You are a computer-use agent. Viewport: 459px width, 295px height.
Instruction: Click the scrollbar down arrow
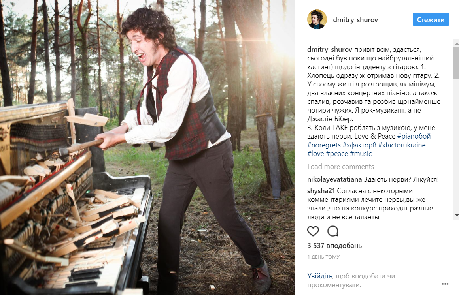click(x=456, y=216)
